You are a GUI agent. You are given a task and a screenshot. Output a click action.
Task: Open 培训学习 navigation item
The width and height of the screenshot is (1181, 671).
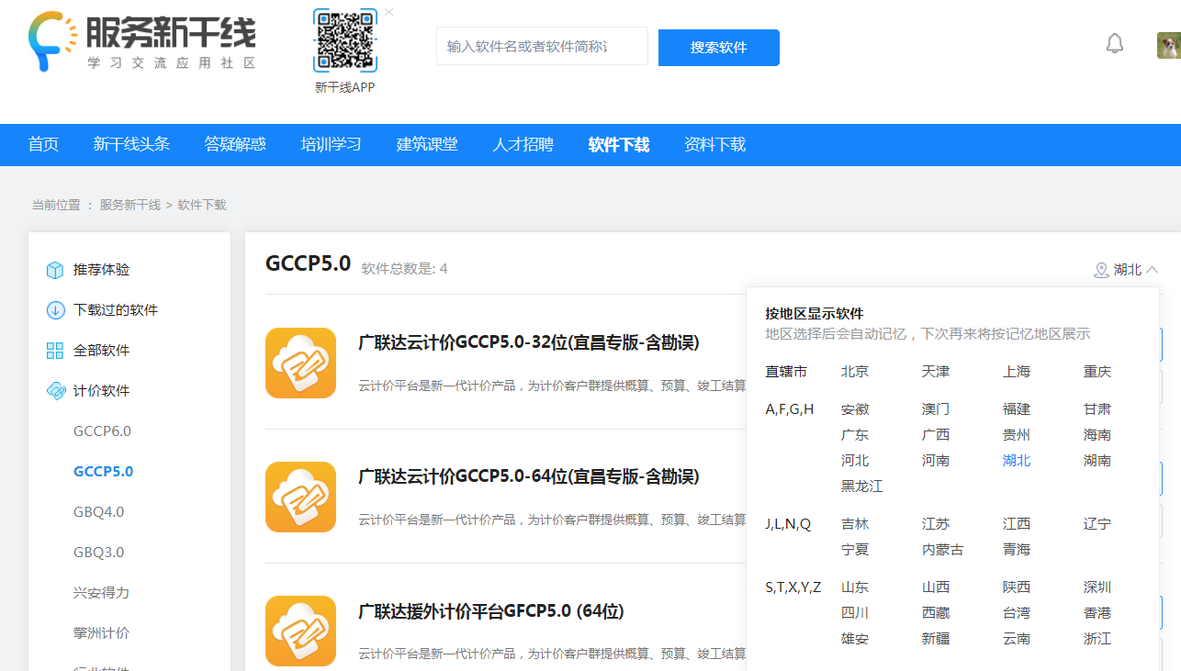331,144
